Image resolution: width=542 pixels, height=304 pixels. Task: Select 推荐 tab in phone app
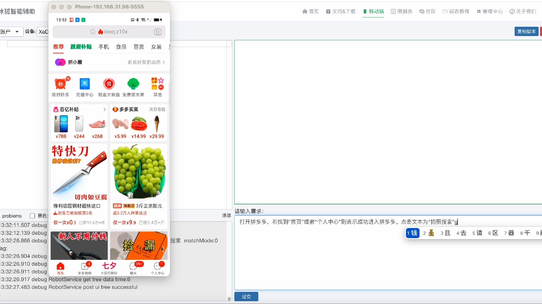point(58,47)
